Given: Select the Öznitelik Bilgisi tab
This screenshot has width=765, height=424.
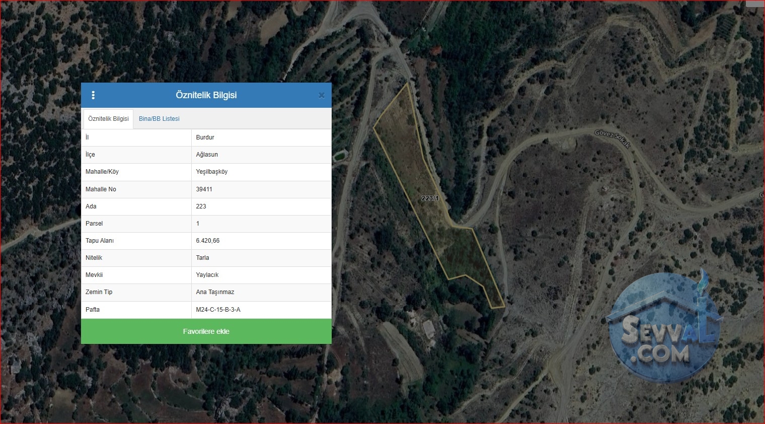Looking at the screenshot, I should click(x=108, y=119).
